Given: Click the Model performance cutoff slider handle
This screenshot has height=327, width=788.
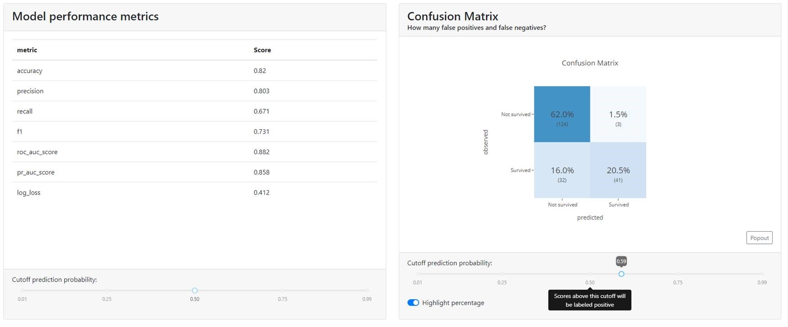Looking at the screenshot, I should pyautogui.click(x=194, y=291).
